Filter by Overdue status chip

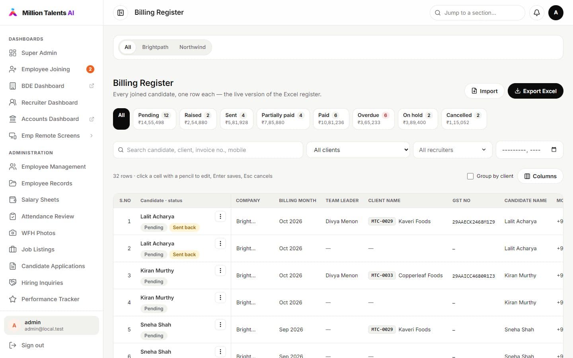coord(373,119)
